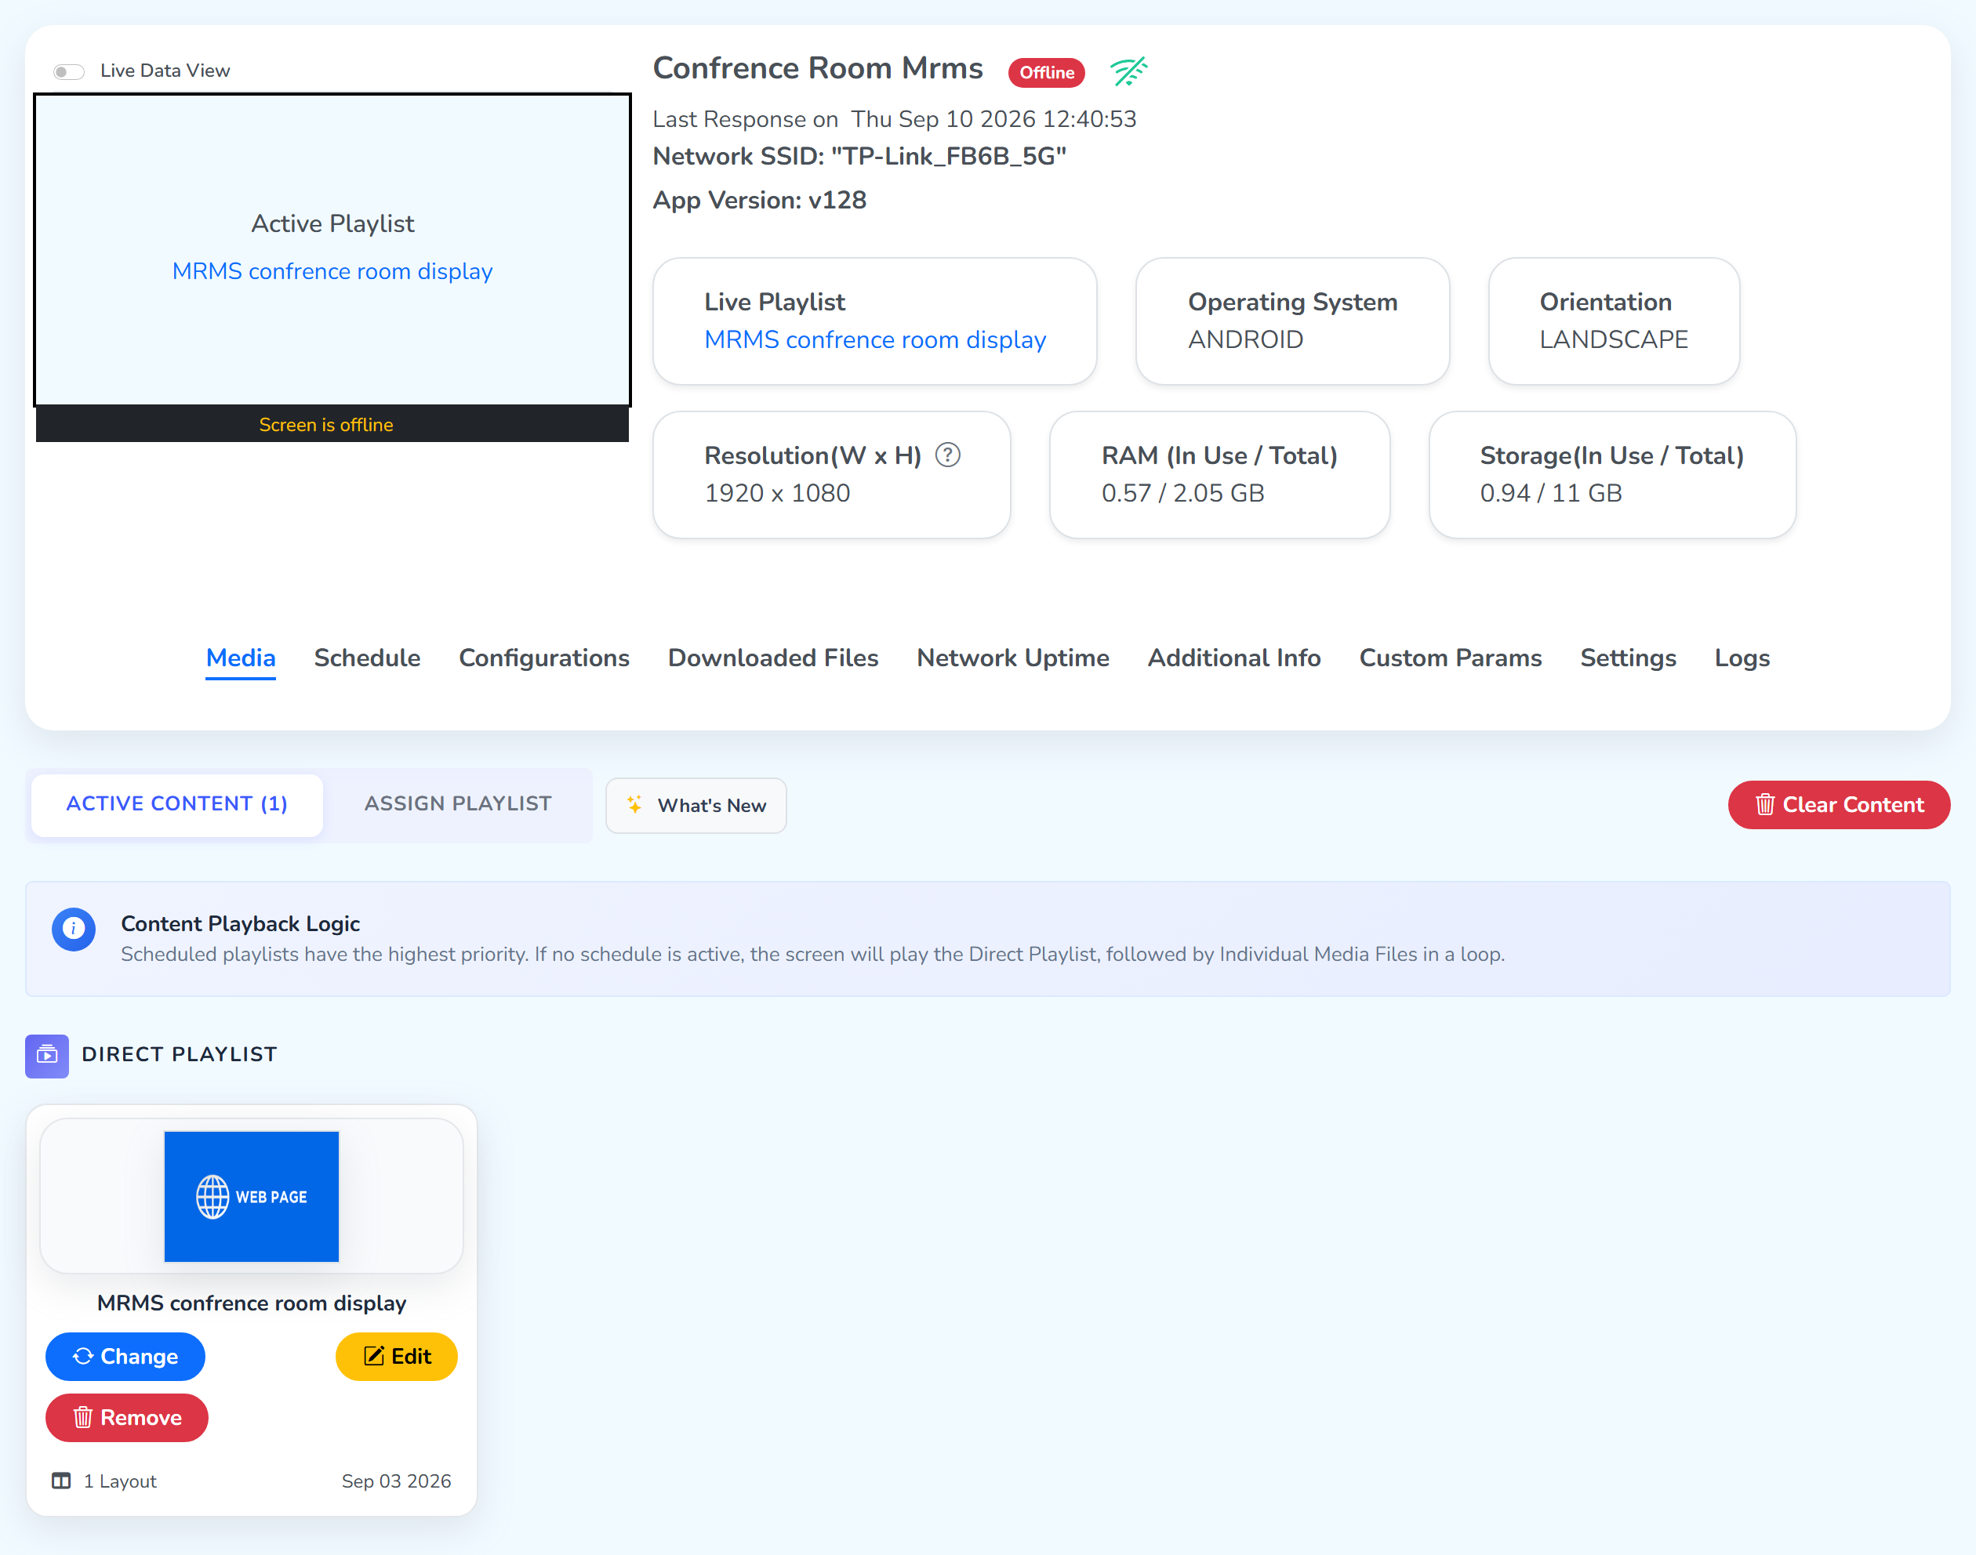
Task: Open the Media tab
Action: coord(241,658)
